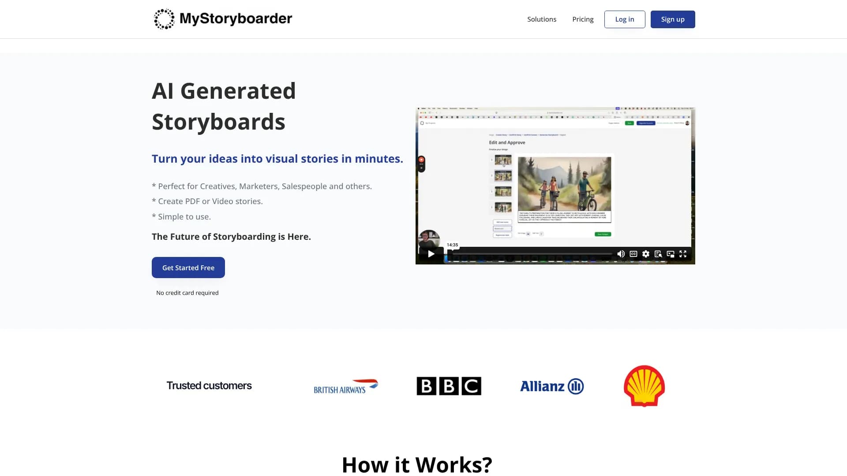Open the Solutions dropdown
This screenshot has width=847, height=476.
click(x=541, y=19)
